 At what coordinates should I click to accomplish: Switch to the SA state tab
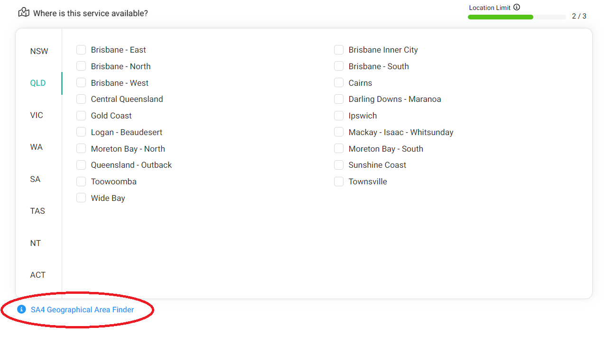coord(36,179)
